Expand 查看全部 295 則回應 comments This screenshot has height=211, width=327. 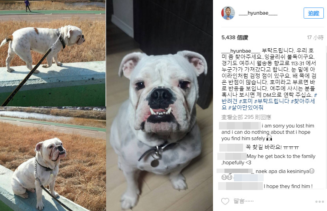click(x=246, y=117)
